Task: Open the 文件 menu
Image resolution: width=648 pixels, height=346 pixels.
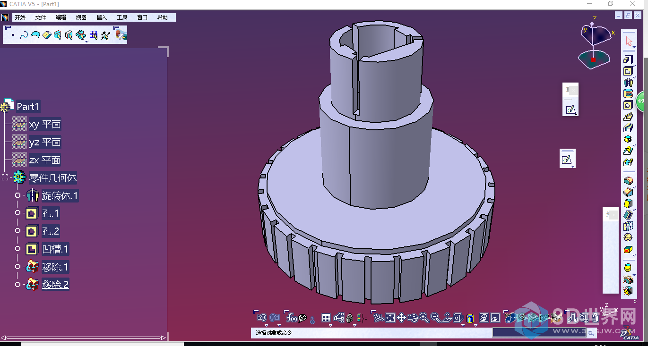Action: pos(41,17)
